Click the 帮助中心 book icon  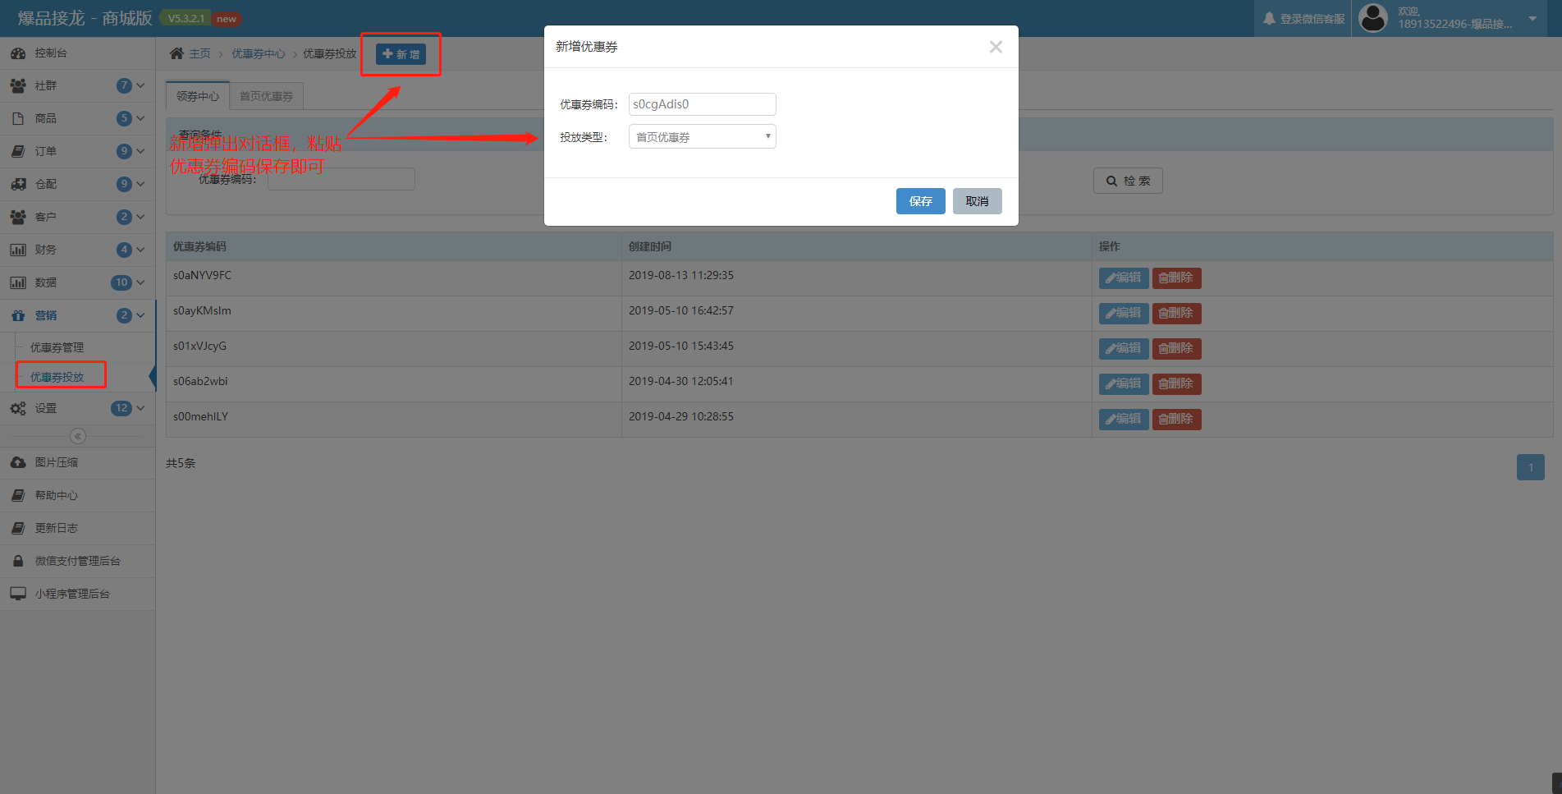[18, 496]
